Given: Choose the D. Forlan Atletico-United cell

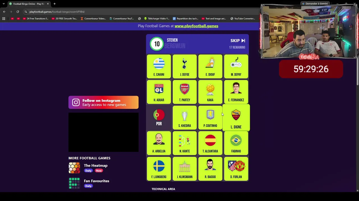Looking at the screenshot, I should click(x=236, y=169).
